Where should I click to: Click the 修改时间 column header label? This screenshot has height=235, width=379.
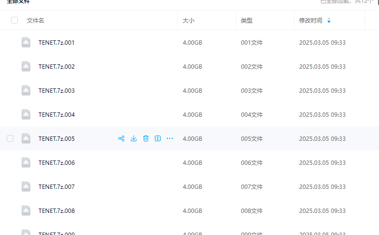pos(310,21)
